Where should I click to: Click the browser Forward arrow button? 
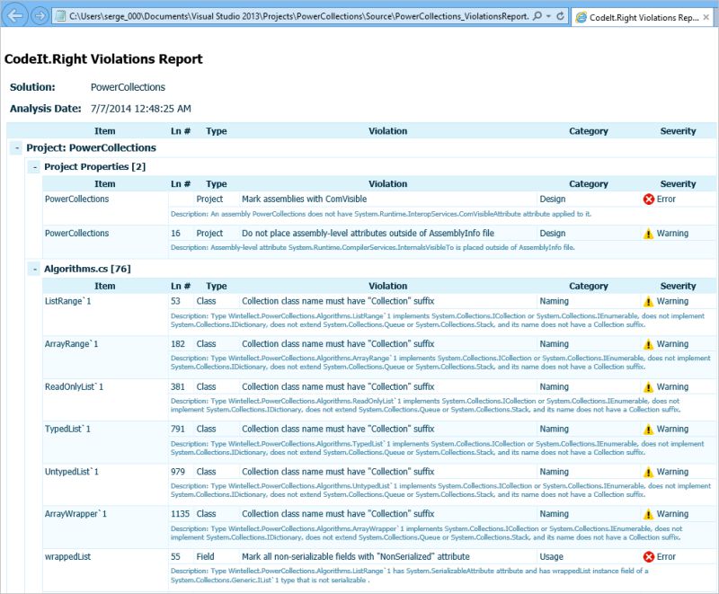[x=40, y=16]
